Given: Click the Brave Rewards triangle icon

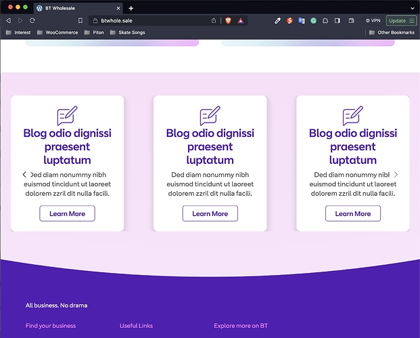Looking at the screenshot, I should click(240, 21).
